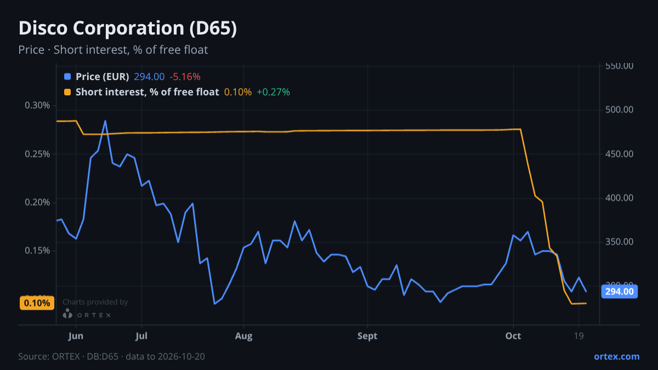Click the 500.00 right axis label
658x370 pixels.
pos(620,110)
